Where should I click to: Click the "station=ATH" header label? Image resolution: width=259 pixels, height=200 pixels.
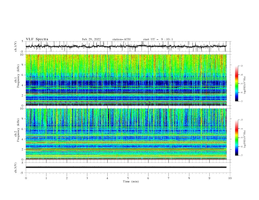tap(121, 39)
